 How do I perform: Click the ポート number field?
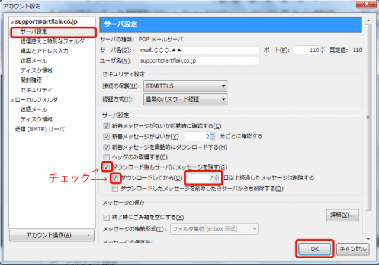pyautogui.click(x=307, y=50)
